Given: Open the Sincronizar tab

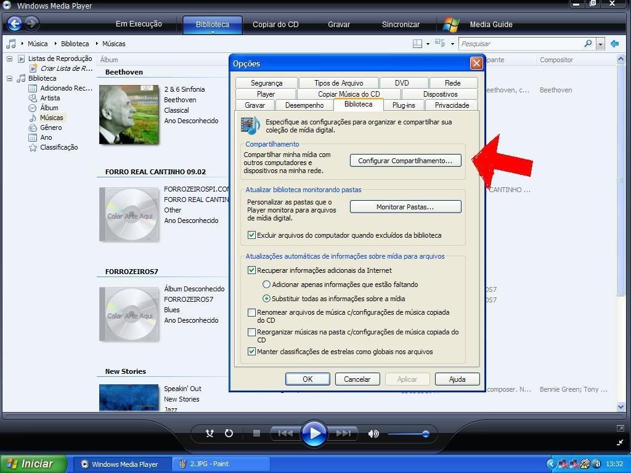Looking at the screenshot, I should (401, 25).
